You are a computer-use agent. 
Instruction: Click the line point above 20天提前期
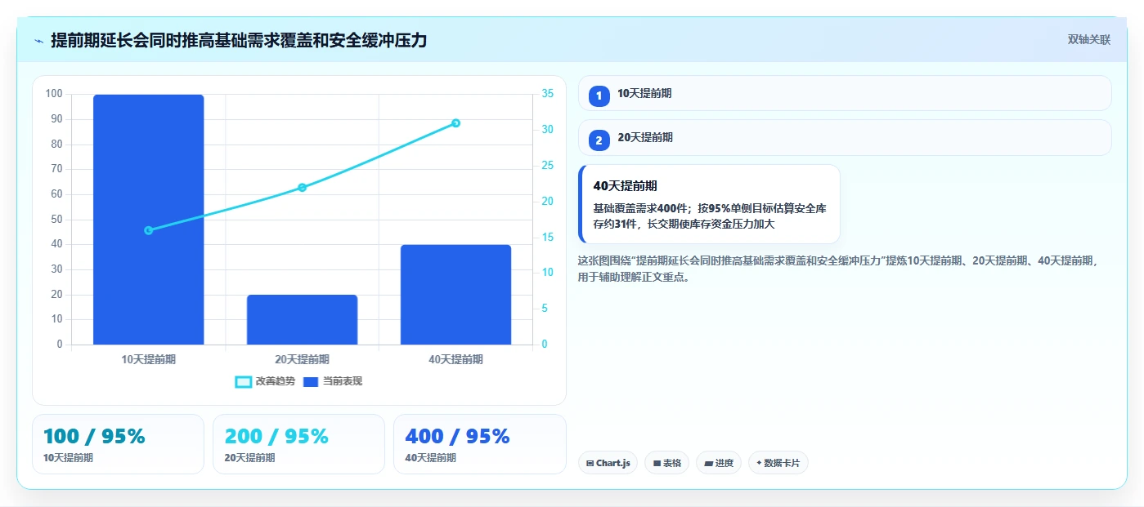click(302, 188)
